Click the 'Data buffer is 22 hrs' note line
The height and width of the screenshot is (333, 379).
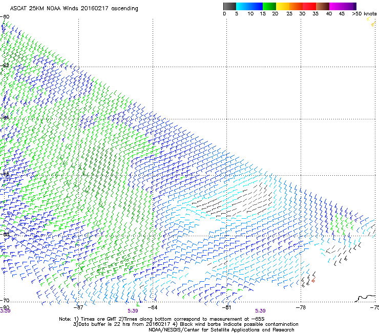[x=185, y=324]
